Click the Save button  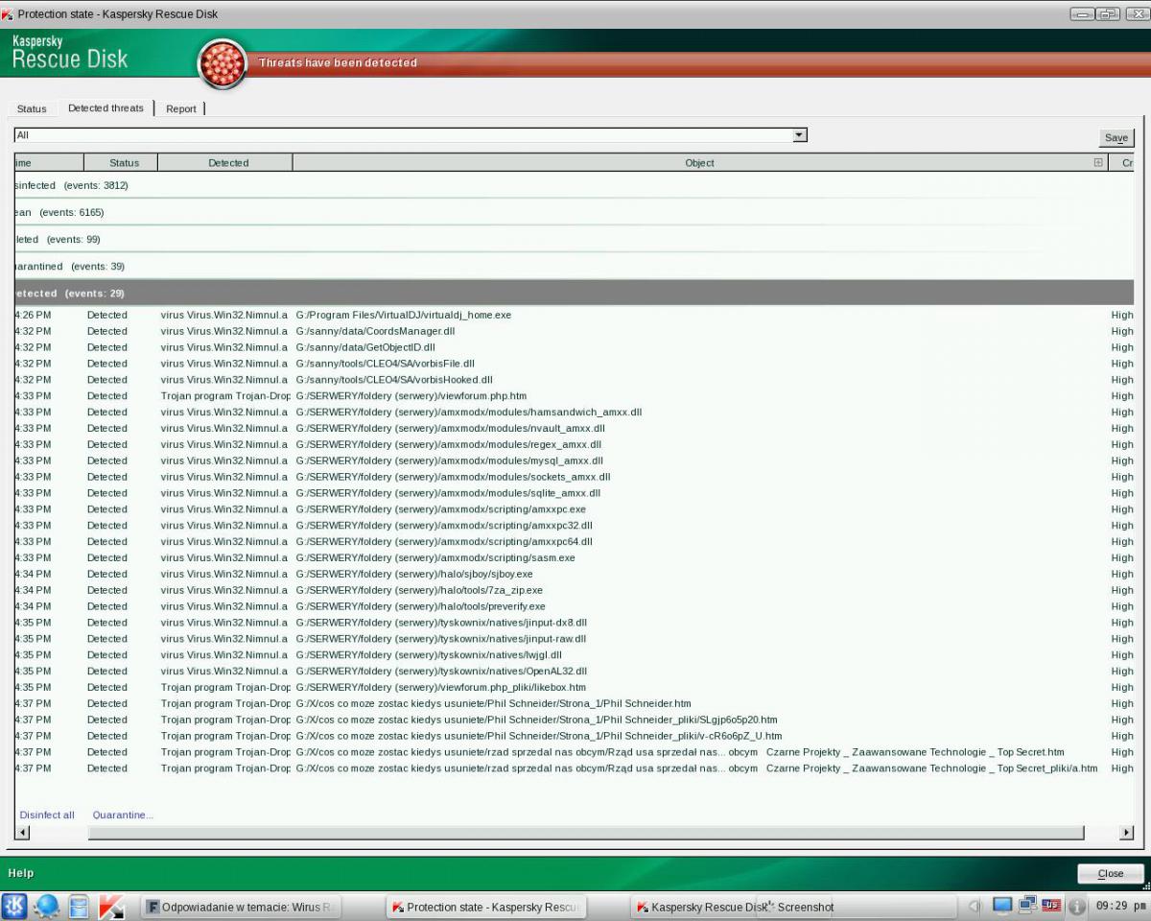click(1116, 137)
